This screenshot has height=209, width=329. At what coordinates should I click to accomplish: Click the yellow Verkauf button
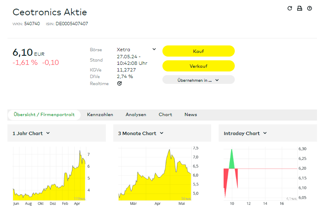[x=198, y=66]
